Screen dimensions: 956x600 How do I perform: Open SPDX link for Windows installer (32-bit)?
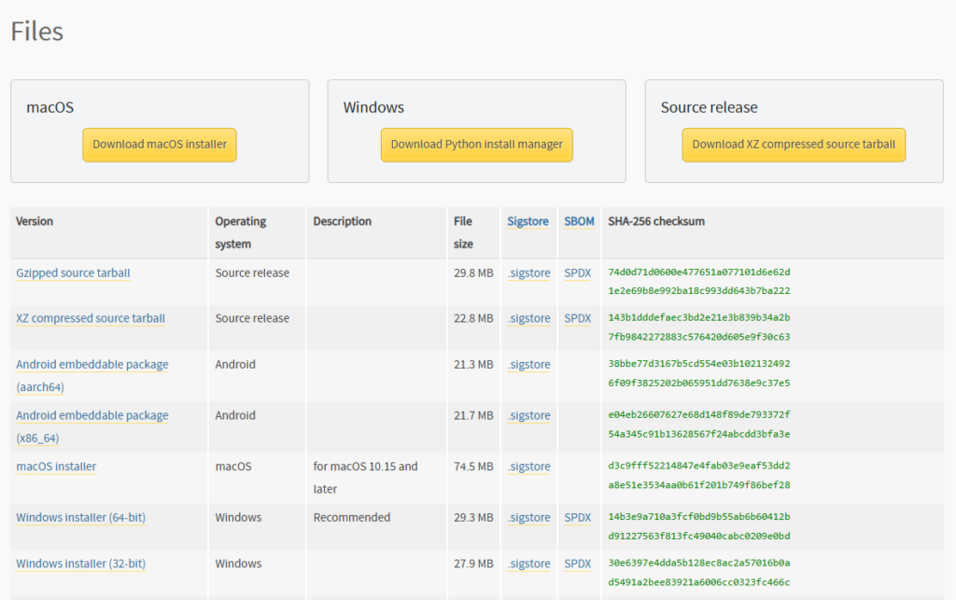point(577,564)
